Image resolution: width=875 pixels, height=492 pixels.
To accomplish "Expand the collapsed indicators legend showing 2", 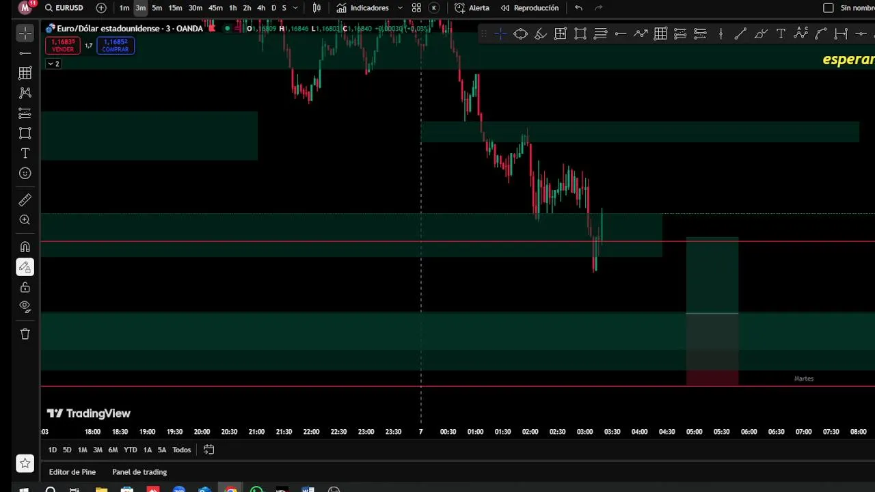I will pyautogui.click(x=53, y=64).
